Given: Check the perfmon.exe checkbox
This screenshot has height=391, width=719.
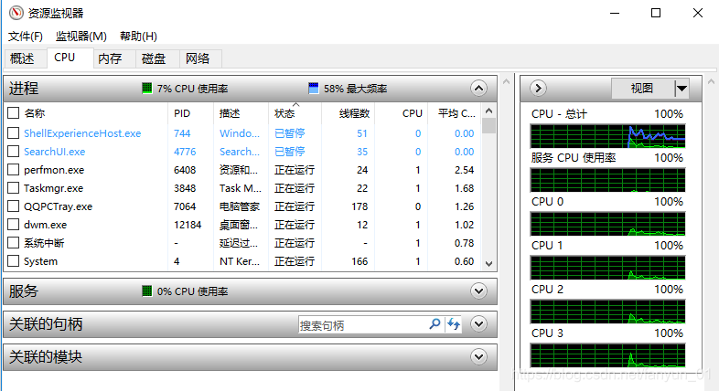Looking at the screenshot, I should click(14, 169).
